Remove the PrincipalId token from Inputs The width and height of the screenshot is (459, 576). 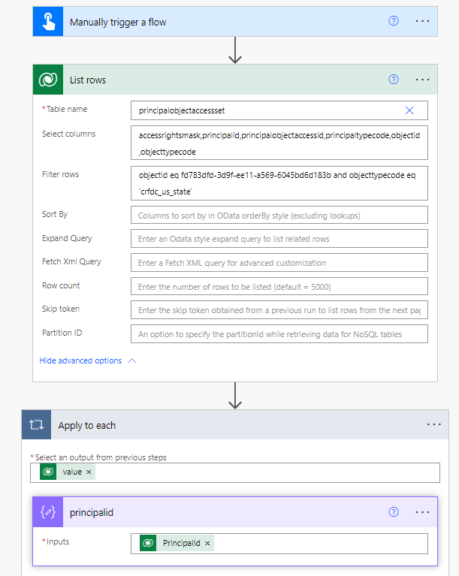207,543
